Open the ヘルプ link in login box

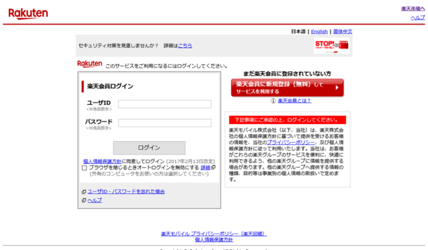click(x=94, y=200)
